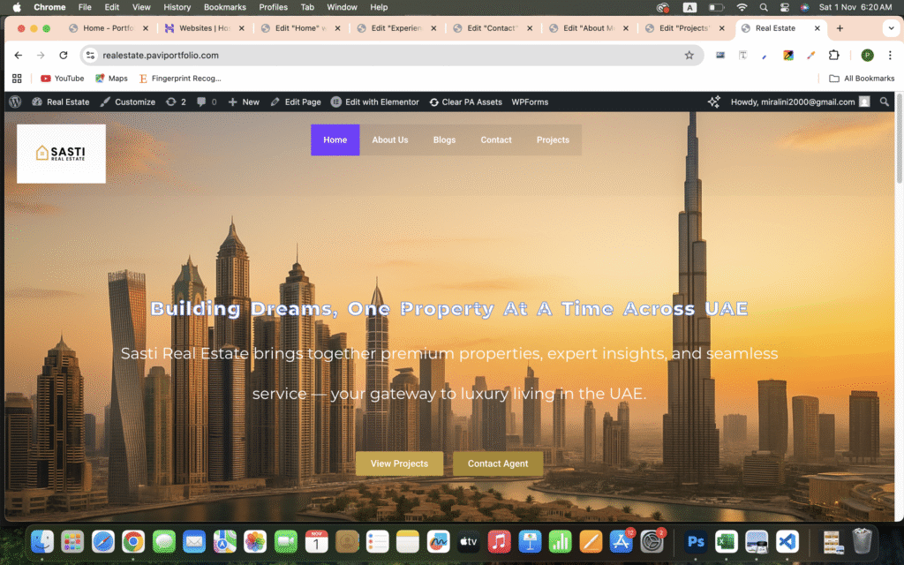
Task: Switch to the Edit "Contact" tab
Action: point(490,28)
